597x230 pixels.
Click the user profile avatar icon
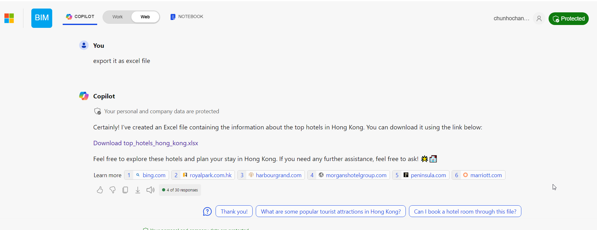point(539,18)
